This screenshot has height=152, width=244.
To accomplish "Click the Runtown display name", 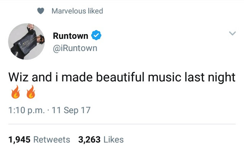I will pyautogui.click(x=71, y=36).
